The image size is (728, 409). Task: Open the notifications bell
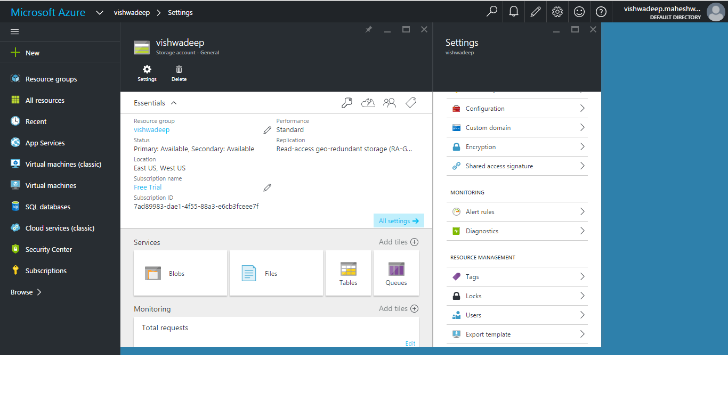coord(514,11)
